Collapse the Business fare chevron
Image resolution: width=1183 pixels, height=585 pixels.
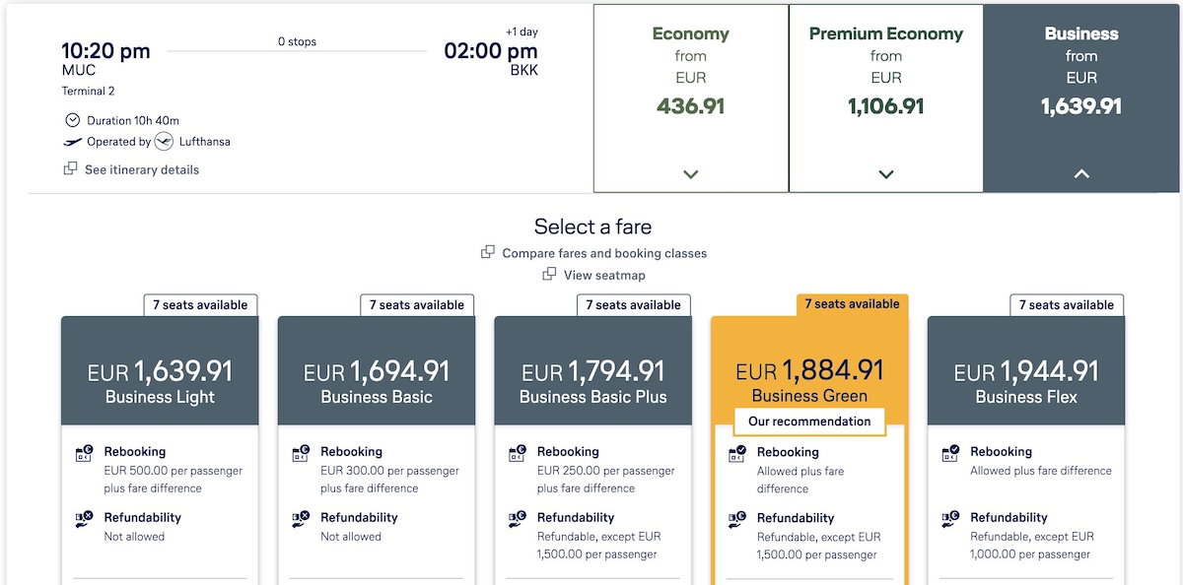tap(1081, 174)
